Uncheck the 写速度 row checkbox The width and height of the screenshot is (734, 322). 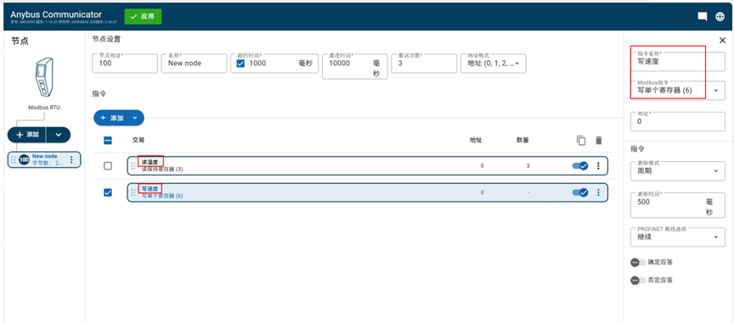[x=108, y=192]
